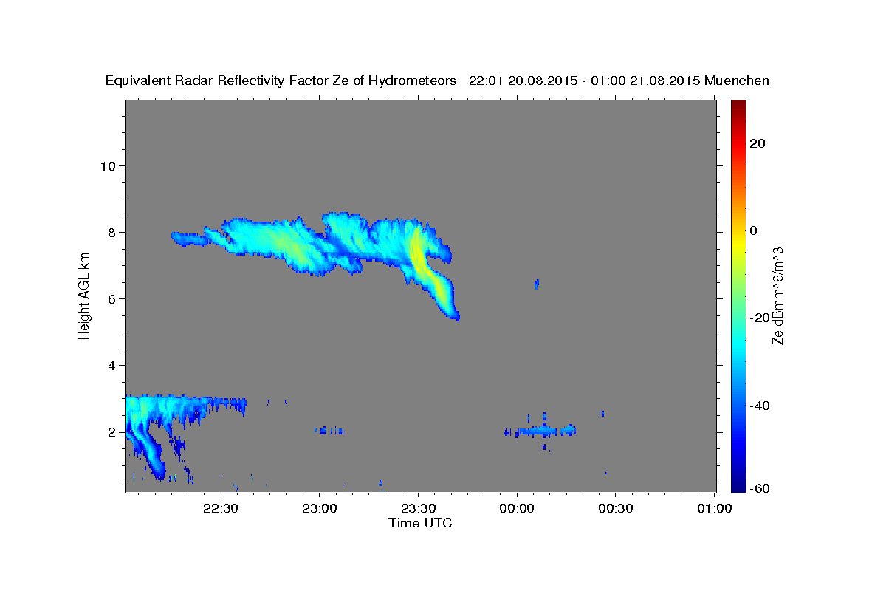The image size is (886, 591).
Task: Select the 'Height AGL km' axis label
Action: pyautogui.click(x=85, y=295)
